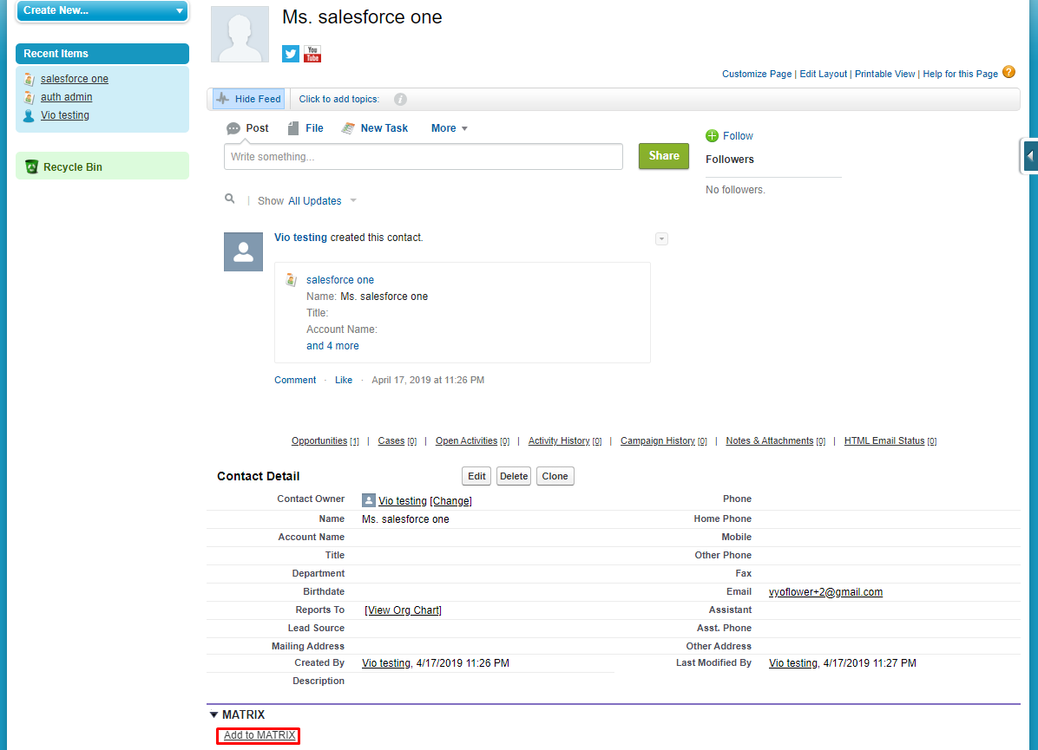The height and width of the screenshot is (750, 1038).
Task: Open the Edit Layout link
Action: coord(823,74)
